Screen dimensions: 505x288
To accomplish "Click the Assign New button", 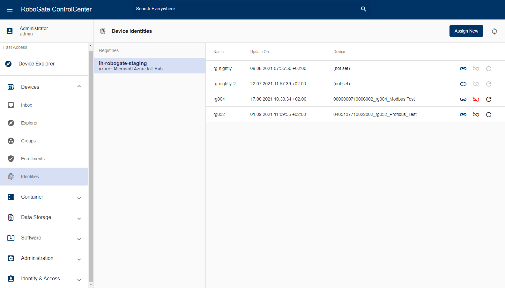I will tap(466, 31).
